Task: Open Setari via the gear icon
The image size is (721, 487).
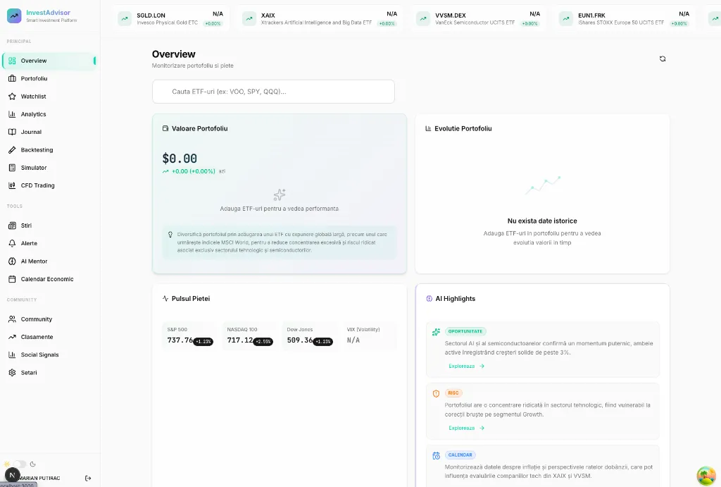Action: pos(13,372)
